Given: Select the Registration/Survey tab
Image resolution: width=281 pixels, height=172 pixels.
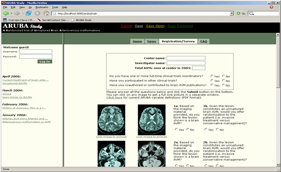Looking at the screenshot, I should (178, 41).
